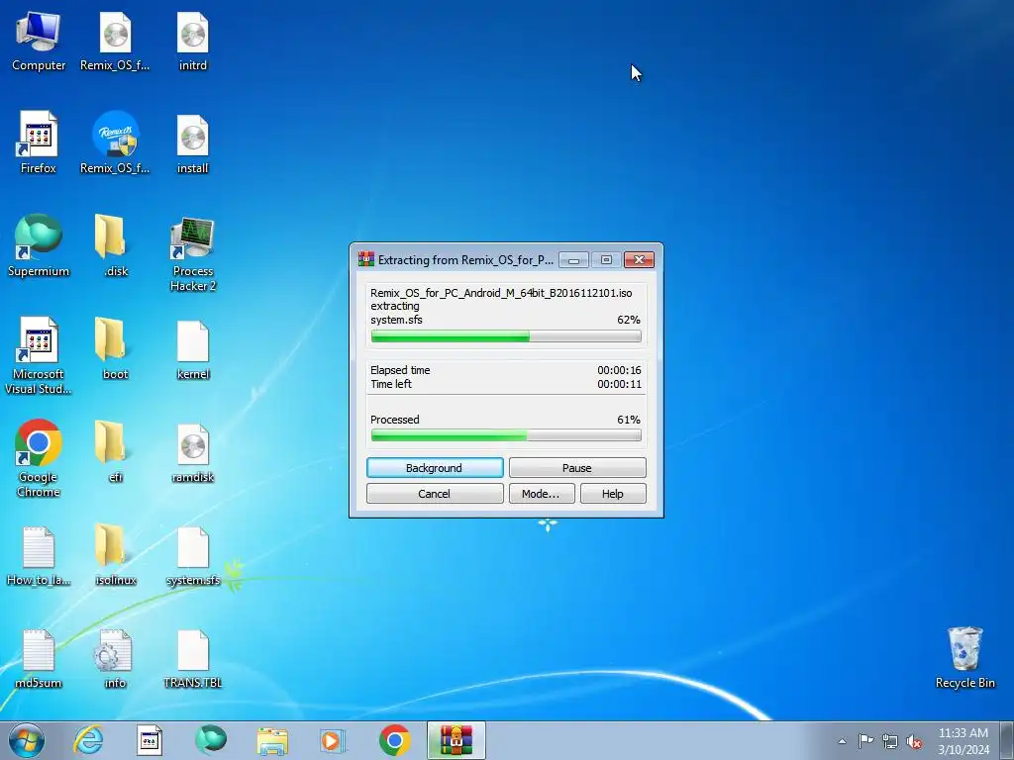
Task: Select the TRANS.TBL file icon
Action: [193, 658]
